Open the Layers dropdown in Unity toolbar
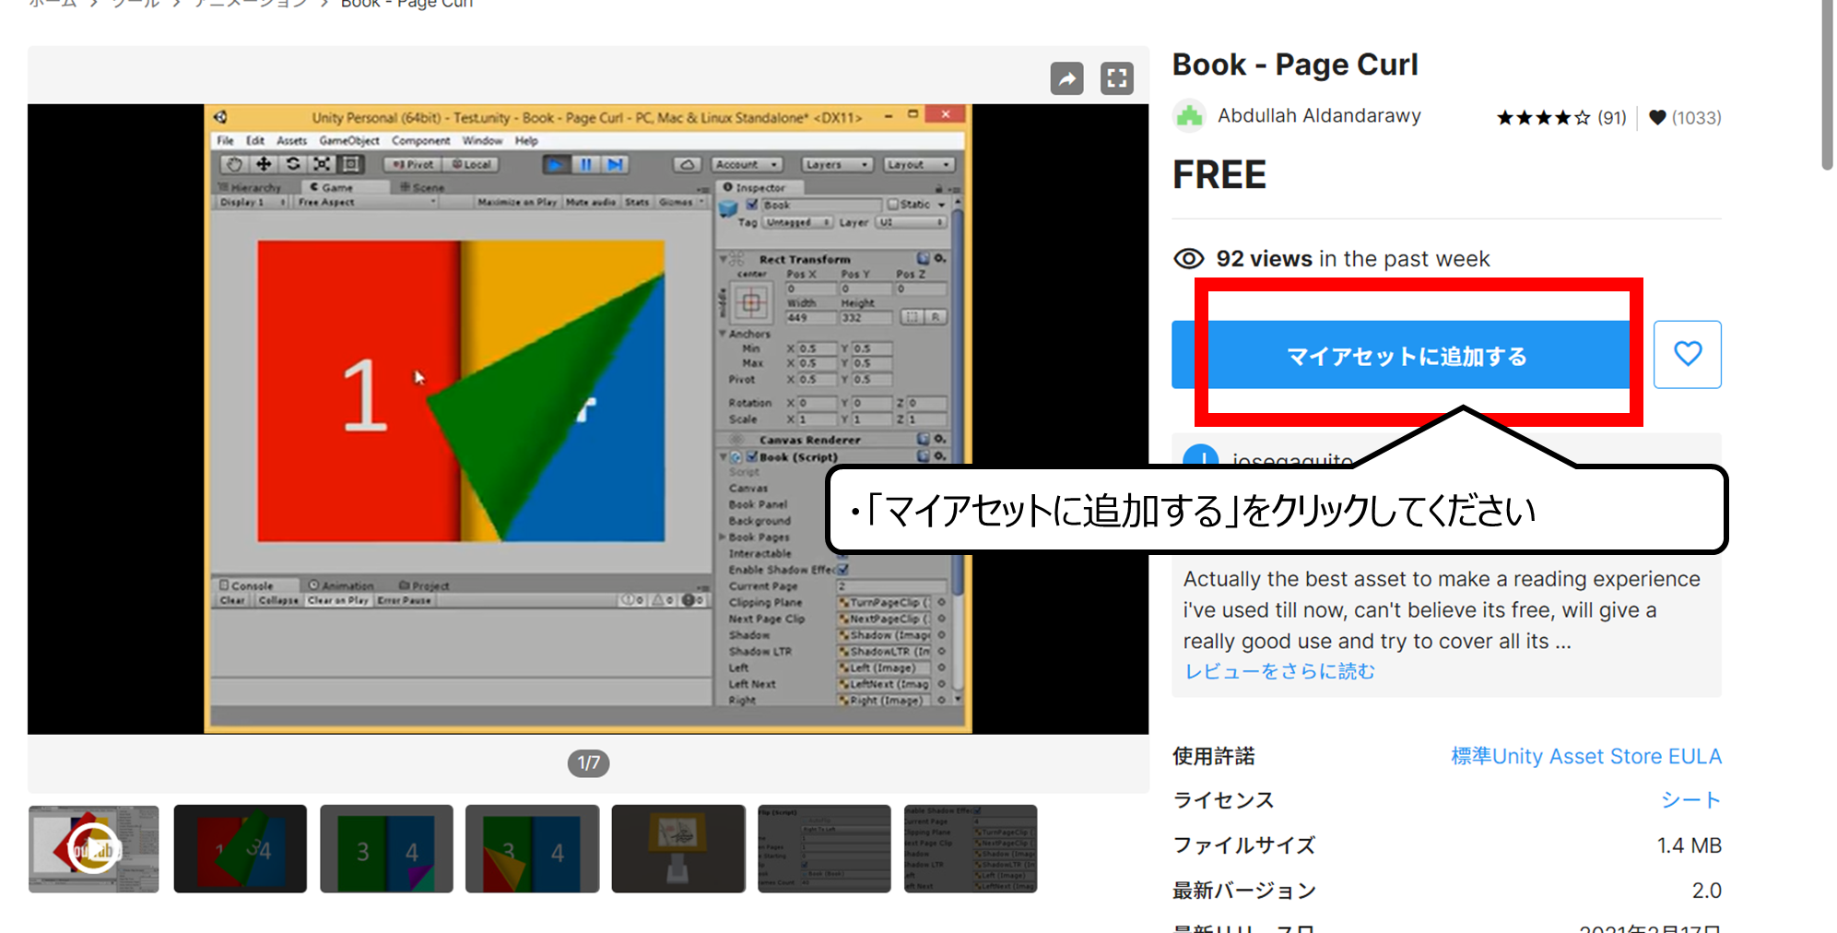Viewport: 1837px width, 933px height. pos(836,164)
